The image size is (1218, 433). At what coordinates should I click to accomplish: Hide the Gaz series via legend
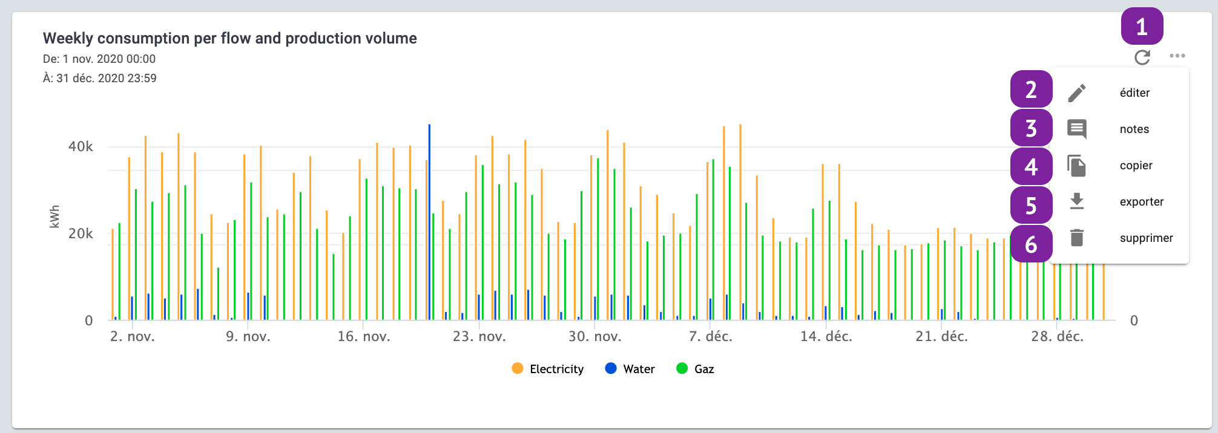click(703, 369)
